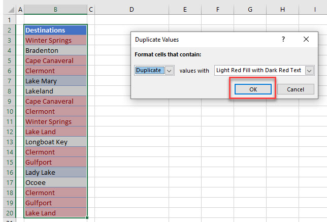Viewport: 327px width, 222px height.
Task: Select column A header
Action: 20,9
